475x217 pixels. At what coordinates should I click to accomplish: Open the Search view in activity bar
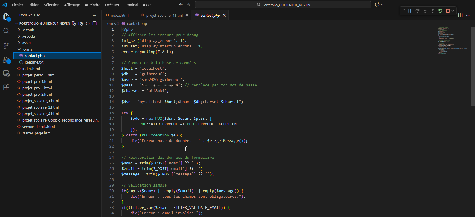coord(6,31)
